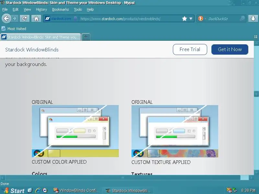Click the vertical scrollbar thumb
The width and height of the screenshot is (259, 194).
point(256,94)
